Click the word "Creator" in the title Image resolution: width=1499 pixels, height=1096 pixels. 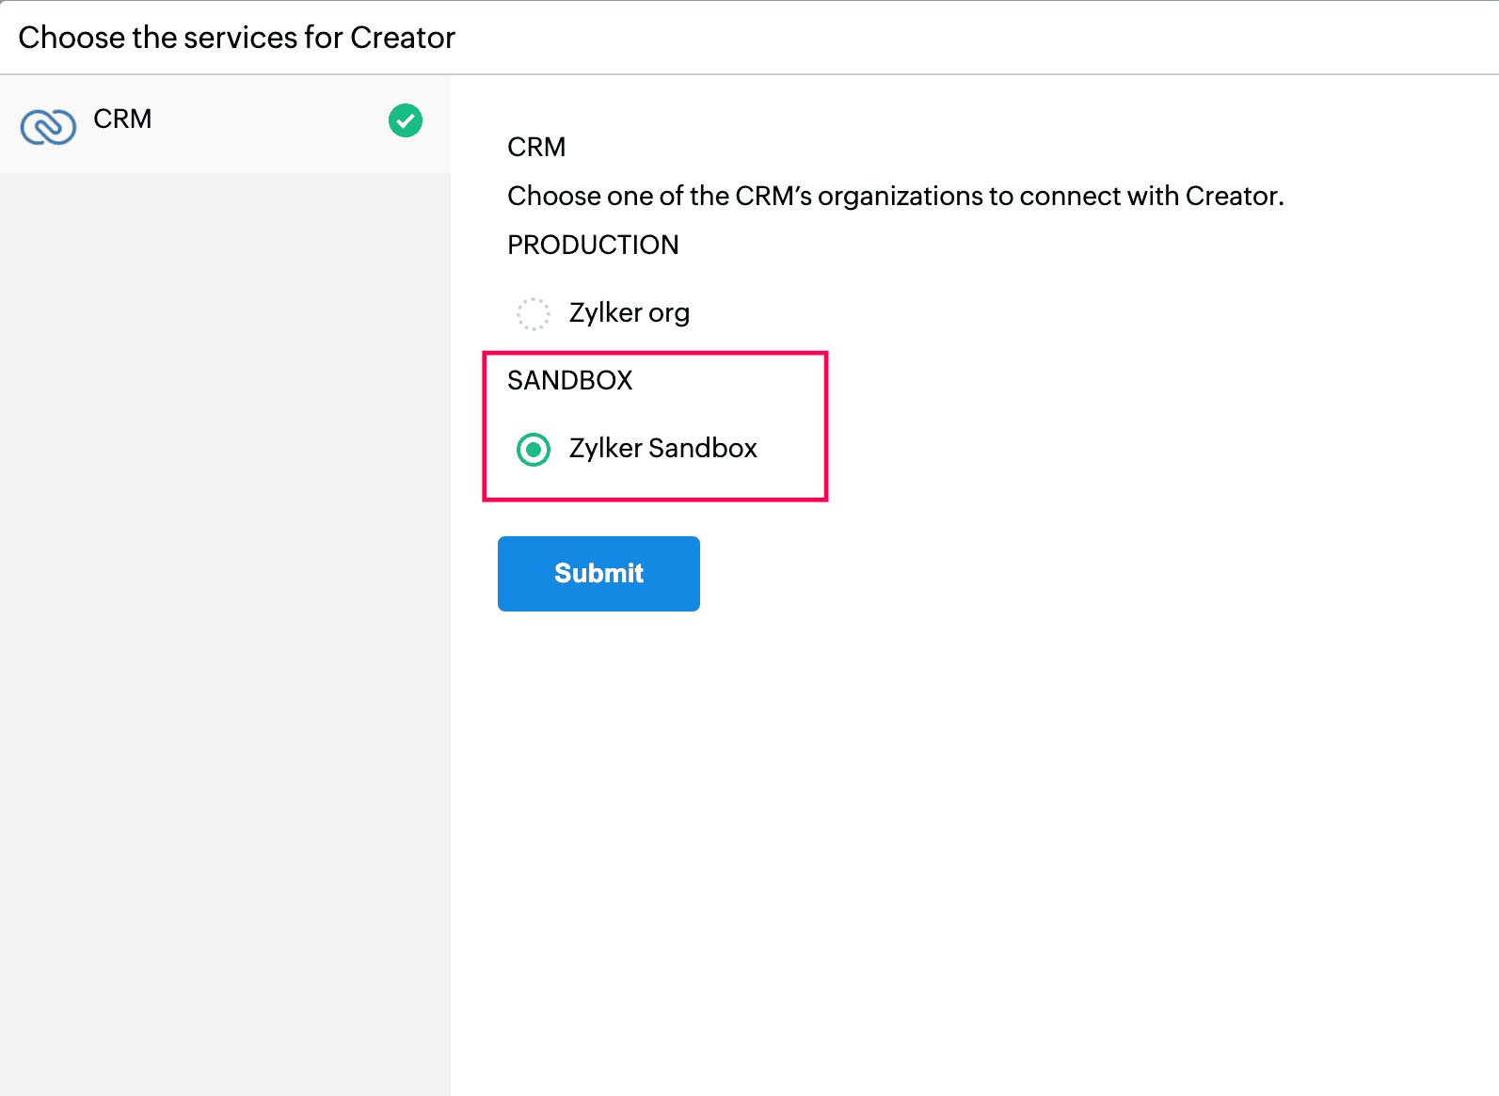coord(403,38)
